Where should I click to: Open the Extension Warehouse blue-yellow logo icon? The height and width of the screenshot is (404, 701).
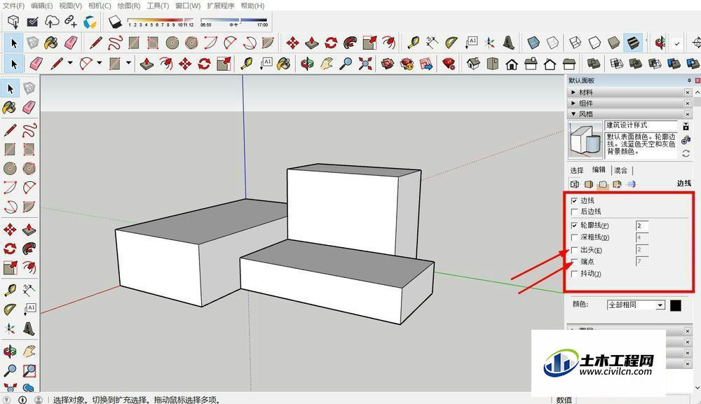(90, 21)
